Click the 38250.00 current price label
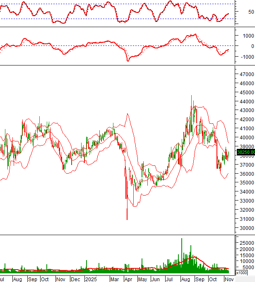The width and height of the screenshot is (255, 282). coord(245,152)
